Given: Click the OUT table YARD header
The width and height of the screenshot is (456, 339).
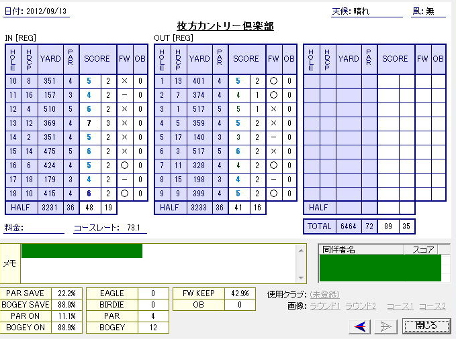Looking at the screenshot, I should (199, 59).
